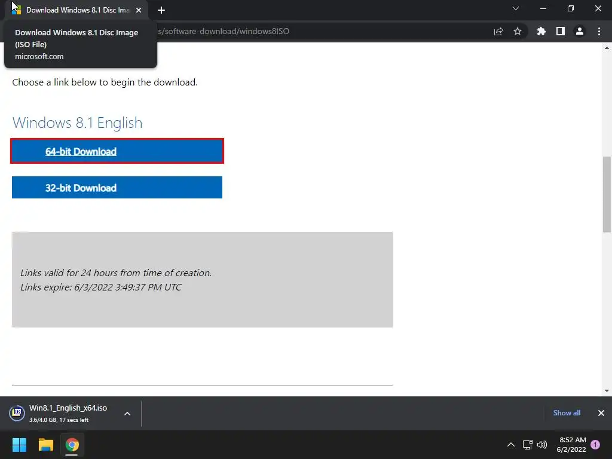Select the Download Windows 8.1 Disc Image tab
This screenshot has width=612, height=459.
click(77, 11)
